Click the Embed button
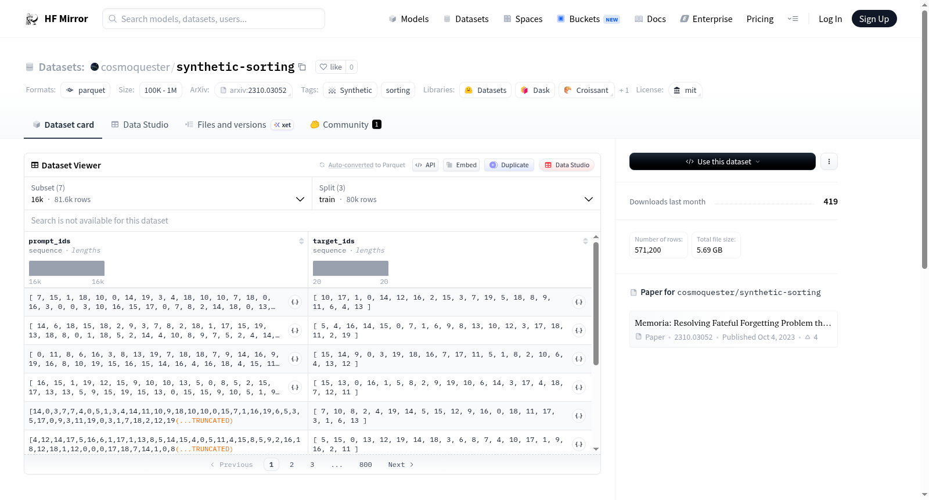929x500 pixels. tap(462, 165)
